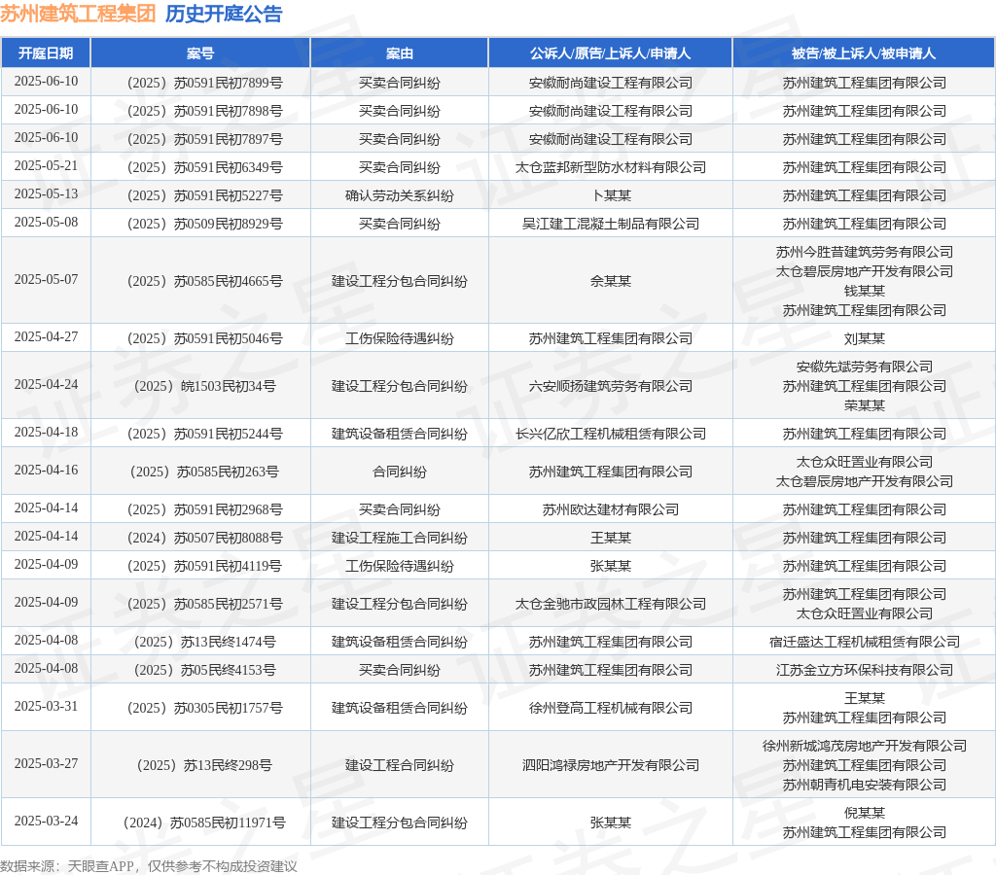The height and width of the screenshot is (875, 996).
Task: Click plaintiff 徐州登高工程机械有限公司
Action: (x=611, y=708)
